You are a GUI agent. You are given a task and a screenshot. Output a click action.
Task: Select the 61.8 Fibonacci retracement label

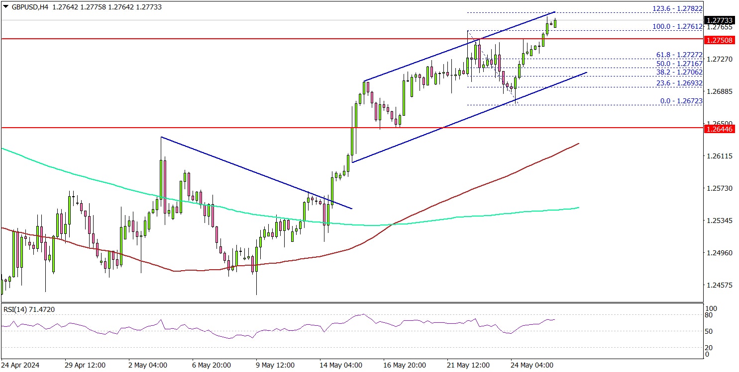point(679,55)
